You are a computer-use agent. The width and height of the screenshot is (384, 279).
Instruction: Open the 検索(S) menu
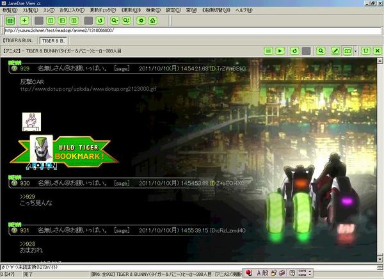(x=154, y=10)
